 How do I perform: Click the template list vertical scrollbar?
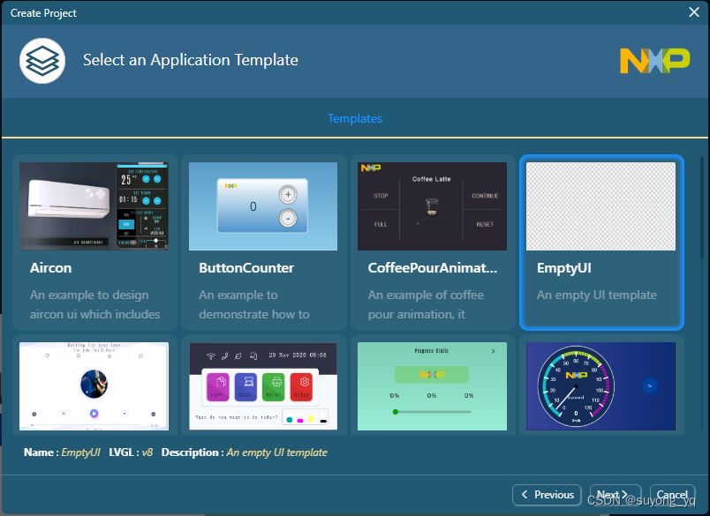click(x=702, y=208)
